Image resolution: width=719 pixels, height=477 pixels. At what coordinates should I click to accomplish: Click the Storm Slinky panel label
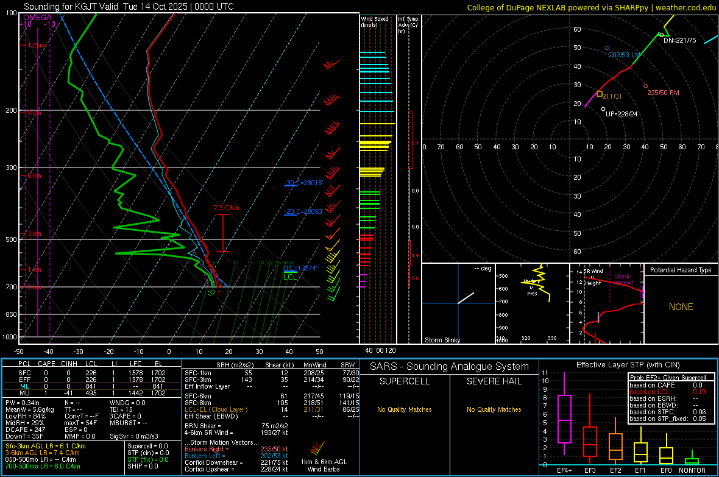(x=442, y=340)
